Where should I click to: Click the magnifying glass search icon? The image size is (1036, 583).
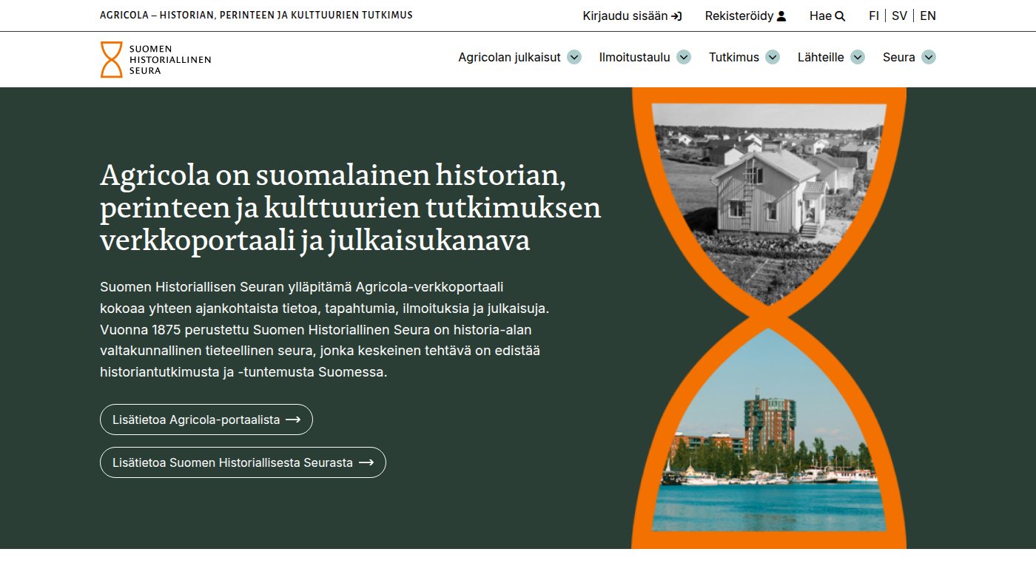pyautogui.click(x=840, y=16)
